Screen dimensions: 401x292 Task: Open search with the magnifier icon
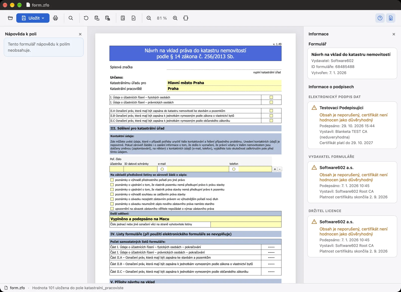(x=71, y=18)
